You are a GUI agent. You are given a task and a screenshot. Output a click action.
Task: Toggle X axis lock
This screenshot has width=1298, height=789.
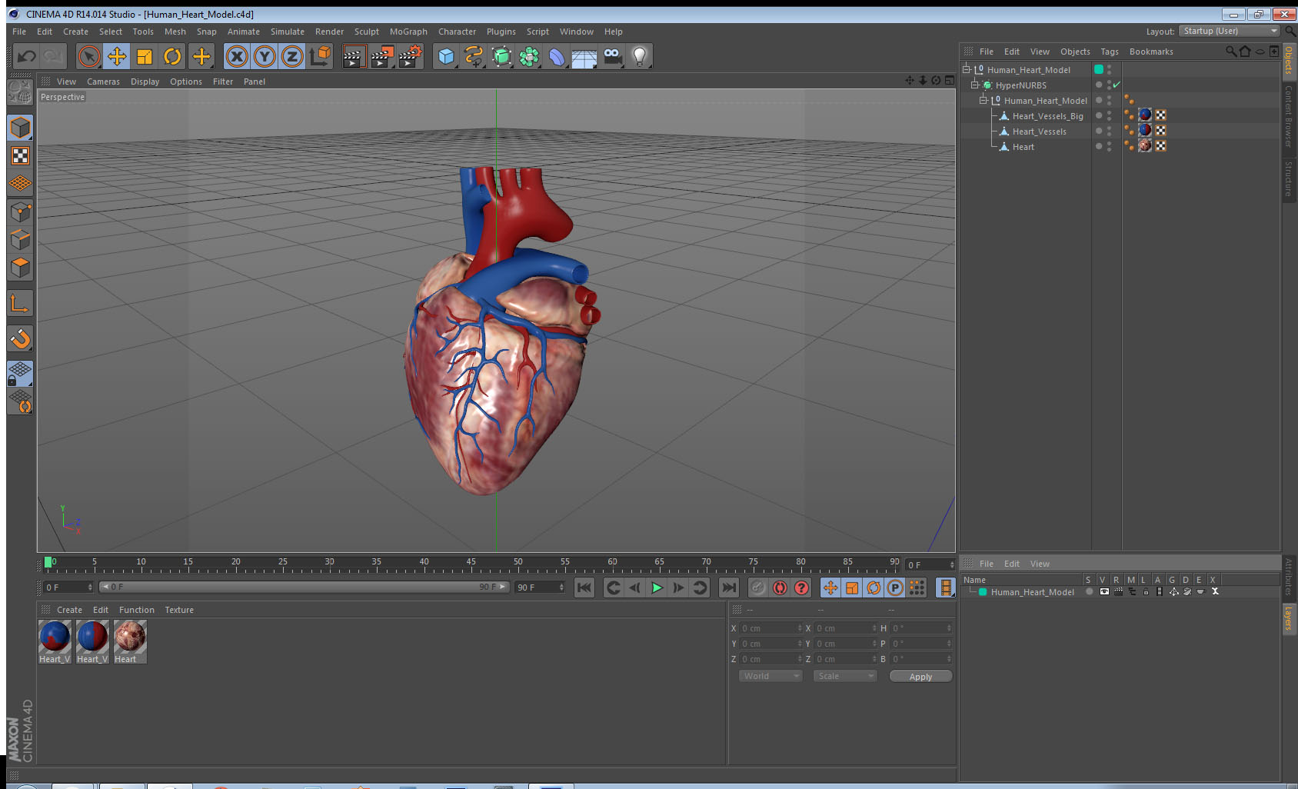coord(237,56)
